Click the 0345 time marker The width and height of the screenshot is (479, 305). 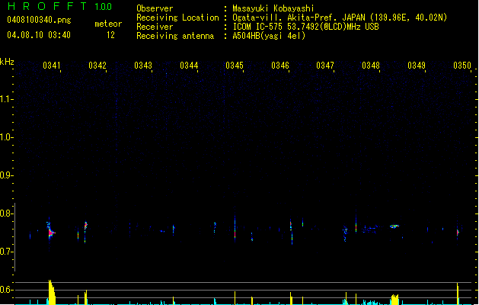click(235, 66)
